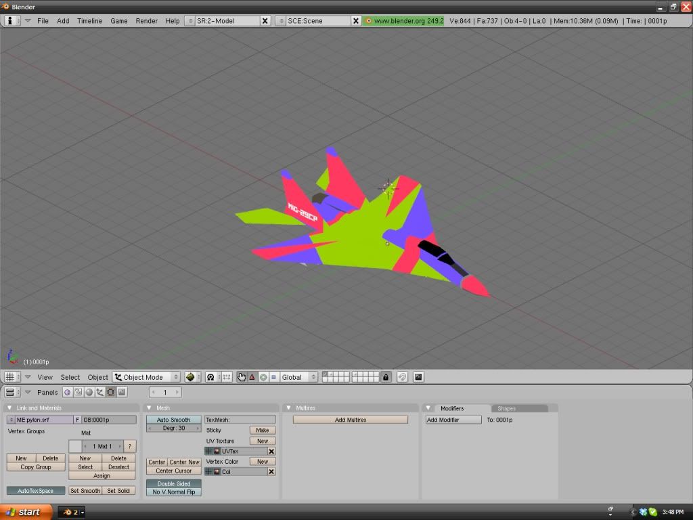Click Set Solid button
693x520 pixels.
click(x=118, y=491)
